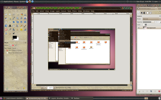Click the foreground black color swatch

tap(14, 37)
